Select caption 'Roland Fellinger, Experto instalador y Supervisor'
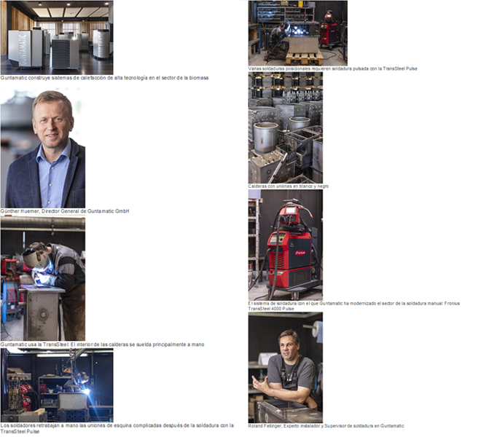Screen dimensions: 481x437 326,426
